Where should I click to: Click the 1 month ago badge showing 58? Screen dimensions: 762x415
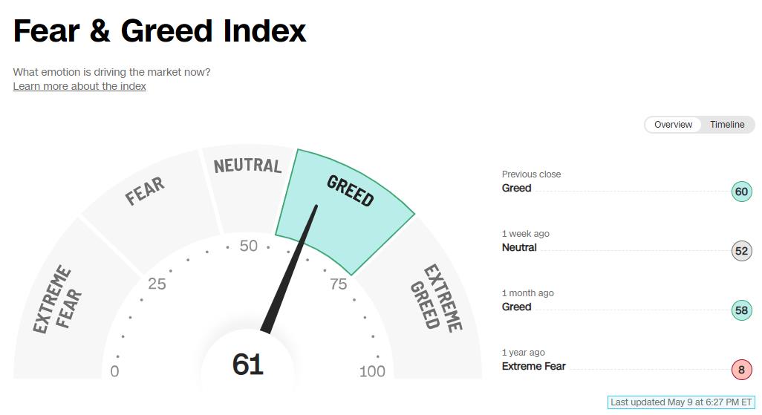click(x=742, y=310)
